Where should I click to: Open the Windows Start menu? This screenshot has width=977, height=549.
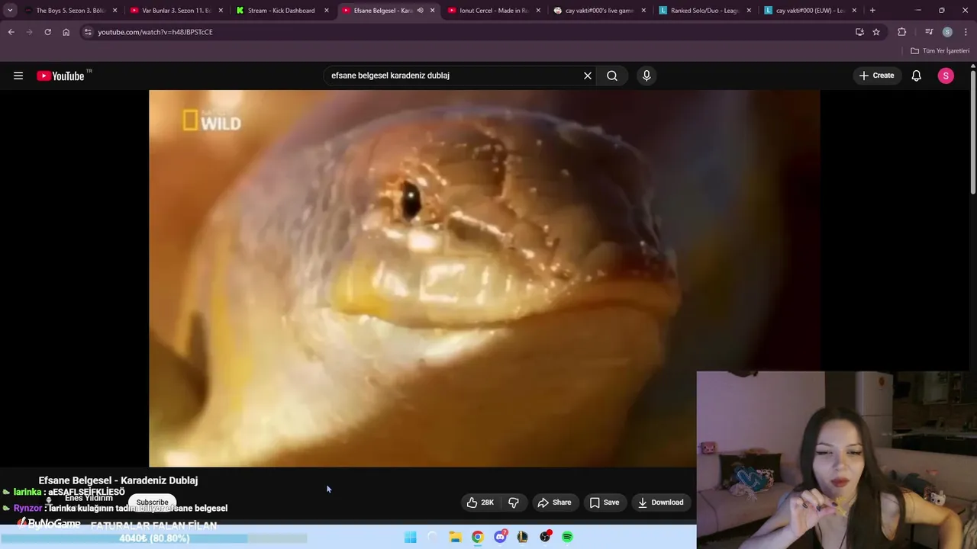(x=411, y=537)
